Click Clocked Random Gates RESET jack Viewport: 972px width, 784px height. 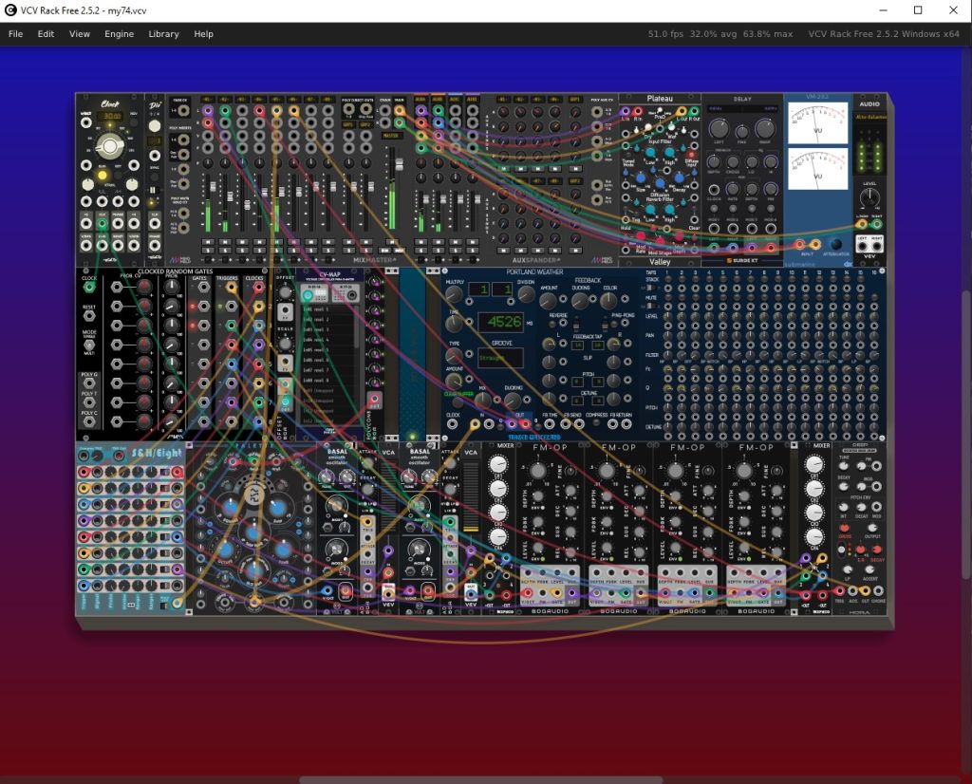(89, 315)
